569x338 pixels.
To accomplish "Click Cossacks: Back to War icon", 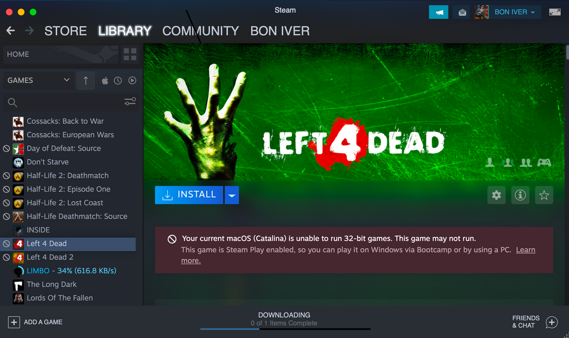I will (x=18, y=122).
